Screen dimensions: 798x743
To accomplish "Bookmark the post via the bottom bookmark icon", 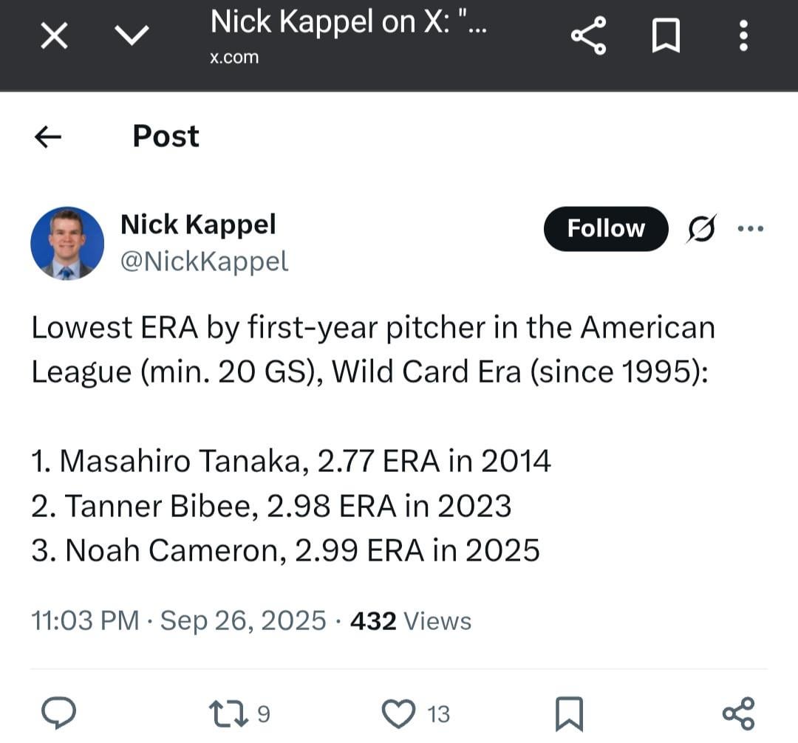I will point(567,712).
